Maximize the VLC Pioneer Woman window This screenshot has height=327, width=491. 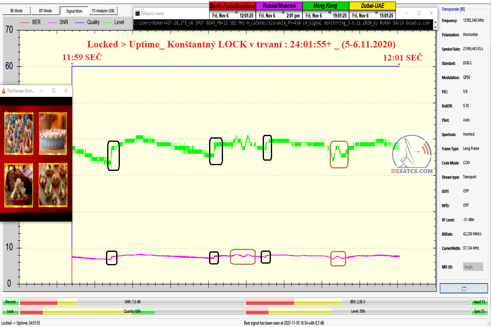pos(53,90)
